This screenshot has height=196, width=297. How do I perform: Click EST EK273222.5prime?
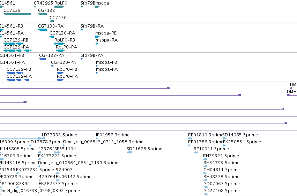[x=39, y=159]
